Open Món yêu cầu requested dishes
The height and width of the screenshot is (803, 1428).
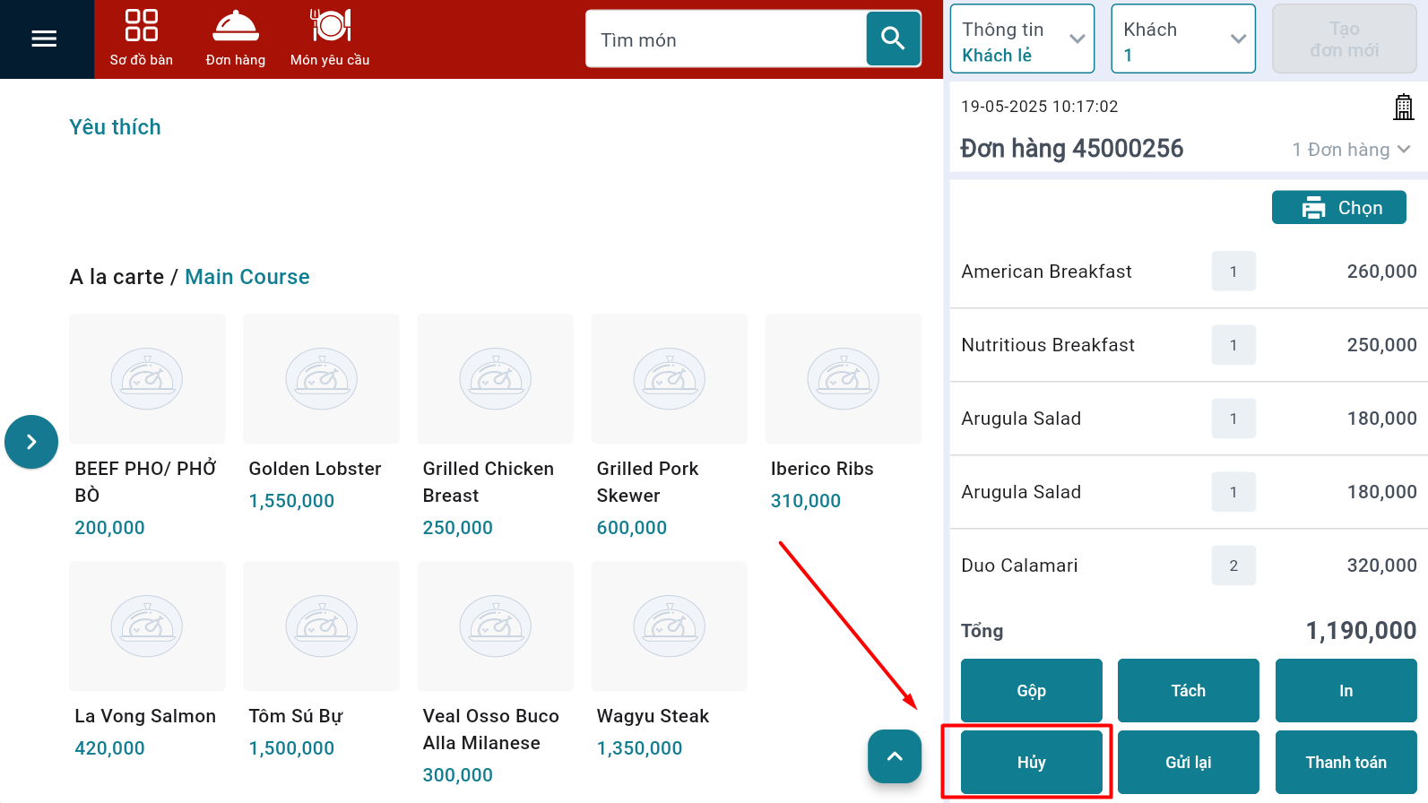330,39
